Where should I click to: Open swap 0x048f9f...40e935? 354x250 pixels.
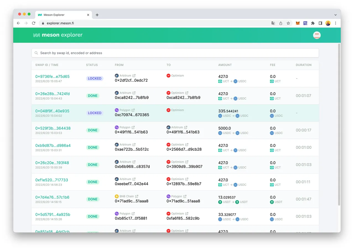click(x=52, y=111)
